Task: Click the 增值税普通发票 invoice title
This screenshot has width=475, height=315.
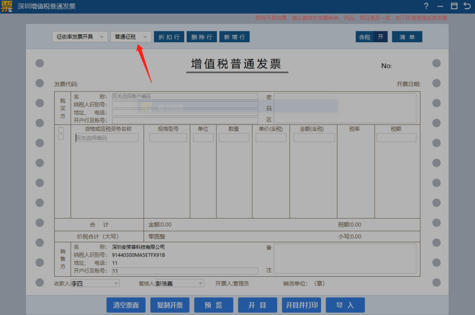Action: point(236,64)
